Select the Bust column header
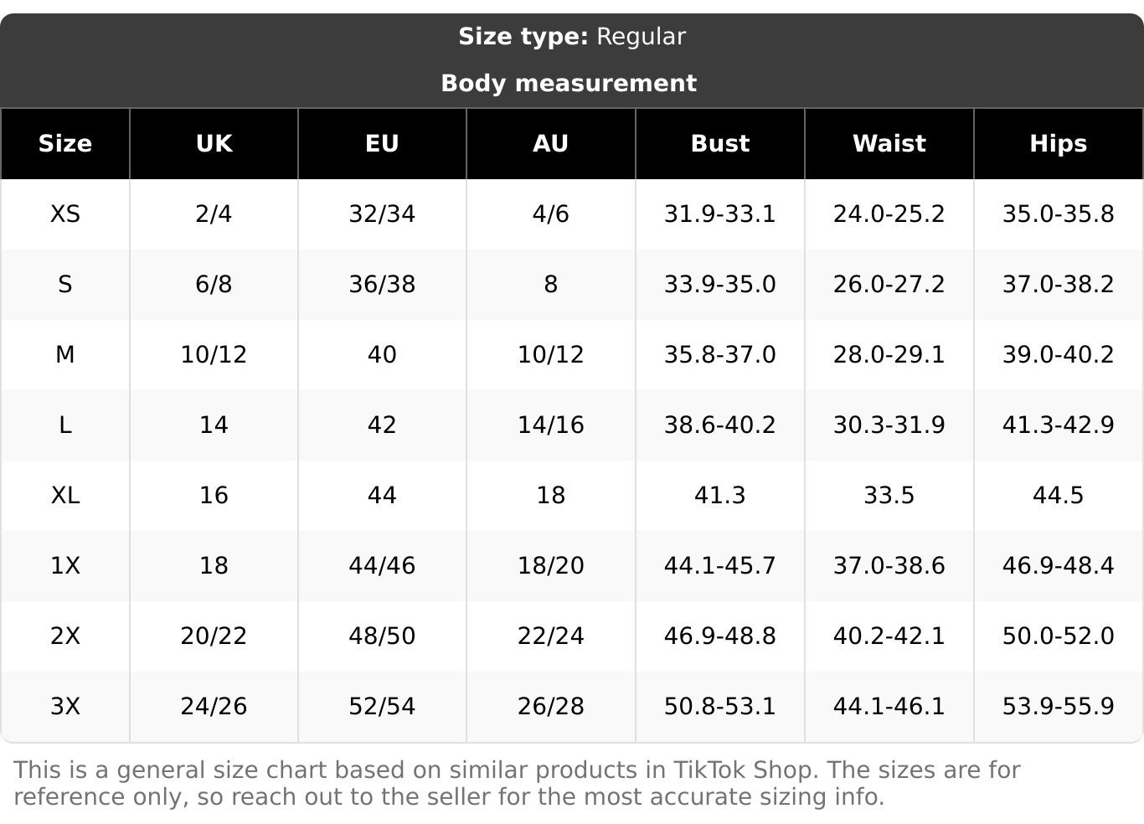Image resolution: width=1144 pixels, height=824 pixels. [x=719, y=144]
